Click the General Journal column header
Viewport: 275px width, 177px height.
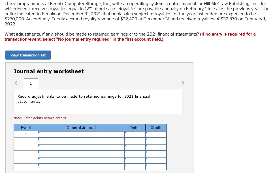(81, 128)
